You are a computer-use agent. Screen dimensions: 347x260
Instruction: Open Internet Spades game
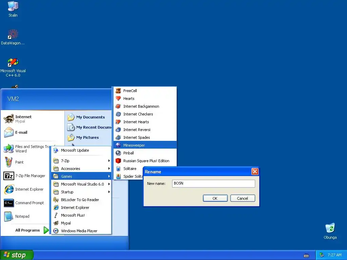click(x=145, y=137)
